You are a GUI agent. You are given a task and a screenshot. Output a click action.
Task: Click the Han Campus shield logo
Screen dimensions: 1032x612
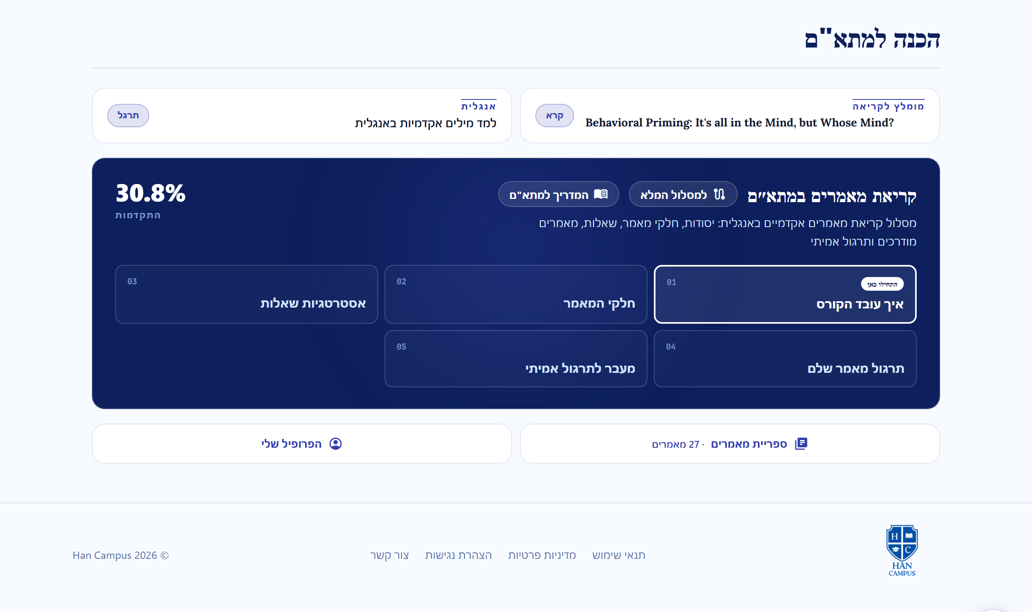pyautogui.click(x=902, y=550)
